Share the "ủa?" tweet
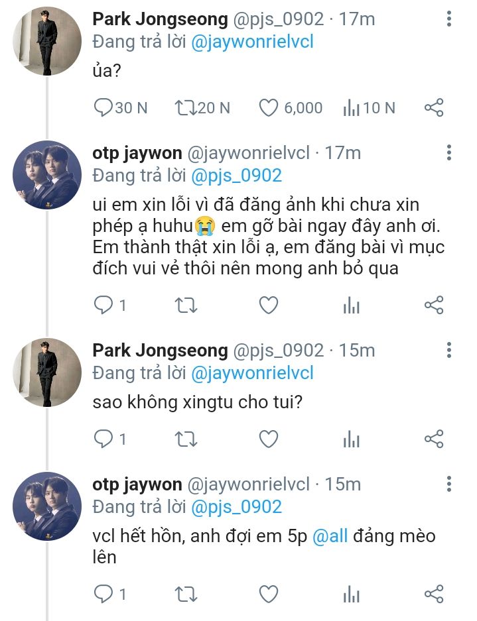 pos(433,107)
